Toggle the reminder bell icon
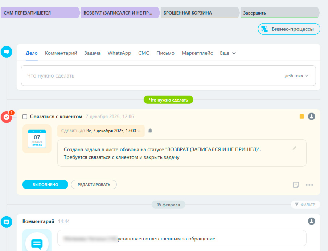Viewport: 328px width, 251px height. pyautogui.click(x=150, y=131)
